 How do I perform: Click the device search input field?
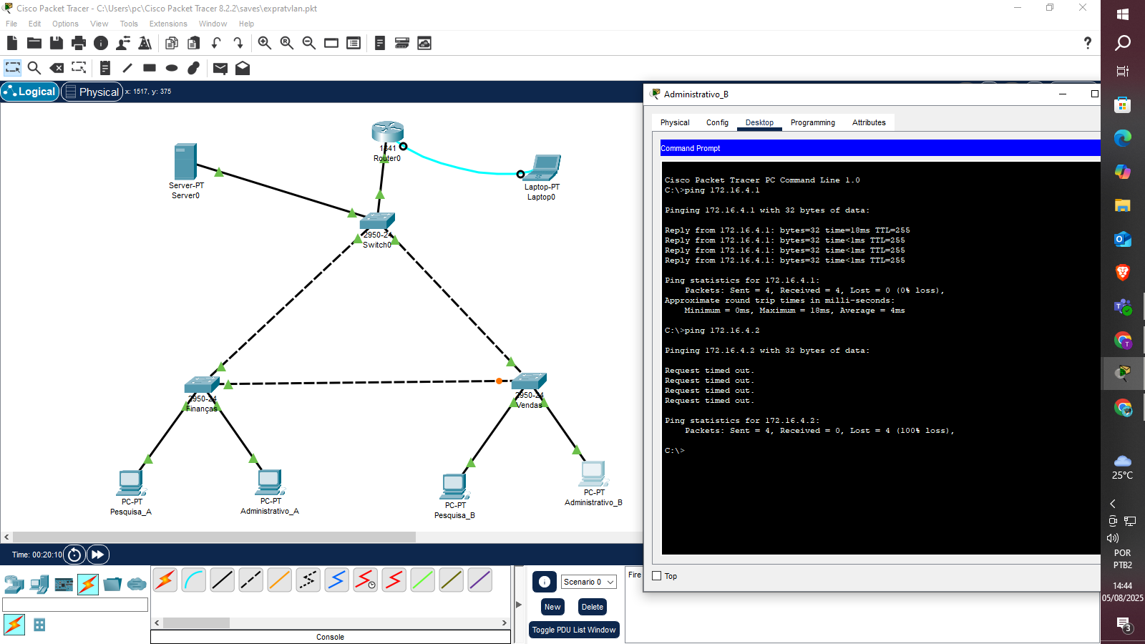[75, 605]
